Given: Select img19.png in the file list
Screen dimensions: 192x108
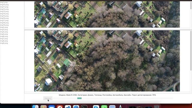Looking at the screenshot, I should point(4,25).
